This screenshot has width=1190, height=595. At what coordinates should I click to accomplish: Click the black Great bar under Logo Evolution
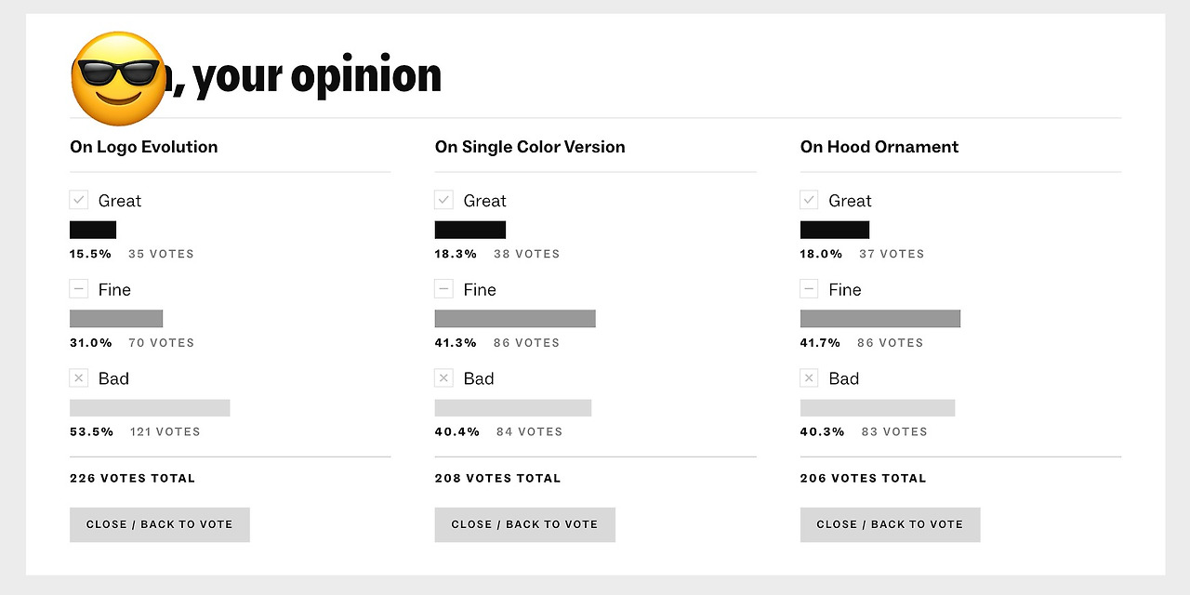tap(93, 230)
